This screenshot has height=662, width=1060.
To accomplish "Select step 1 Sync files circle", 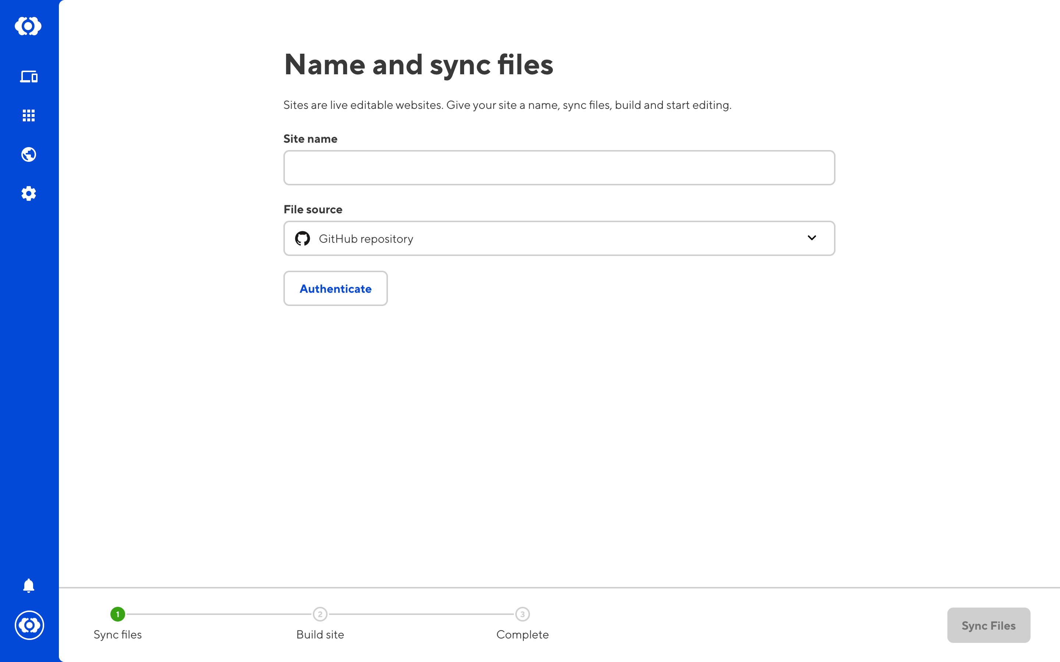I will click(x=117, y=614).
